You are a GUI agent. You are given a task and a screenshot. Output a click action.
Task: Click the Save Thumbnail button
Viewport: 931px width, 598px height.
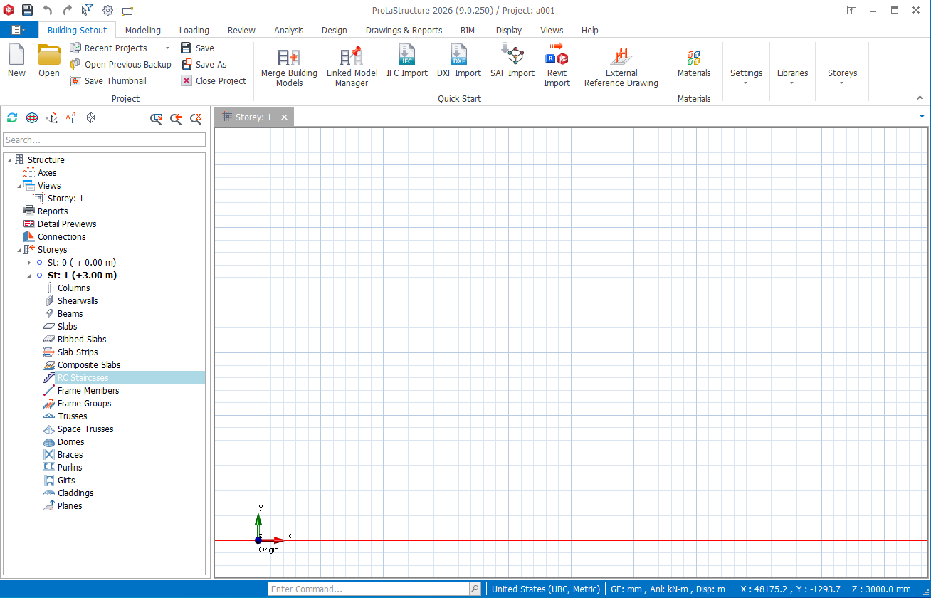(x=108, y=81)
